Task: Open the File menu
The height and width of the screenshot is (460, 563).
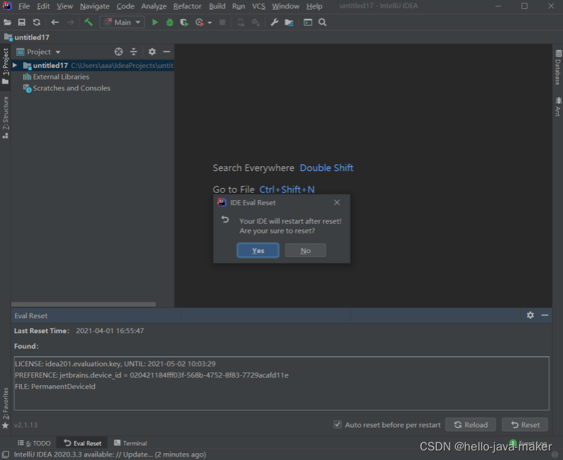Action: point(24,6)
